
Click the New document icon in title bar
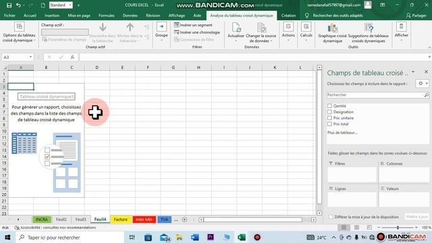pyautogui.click(x=43, y=5)
